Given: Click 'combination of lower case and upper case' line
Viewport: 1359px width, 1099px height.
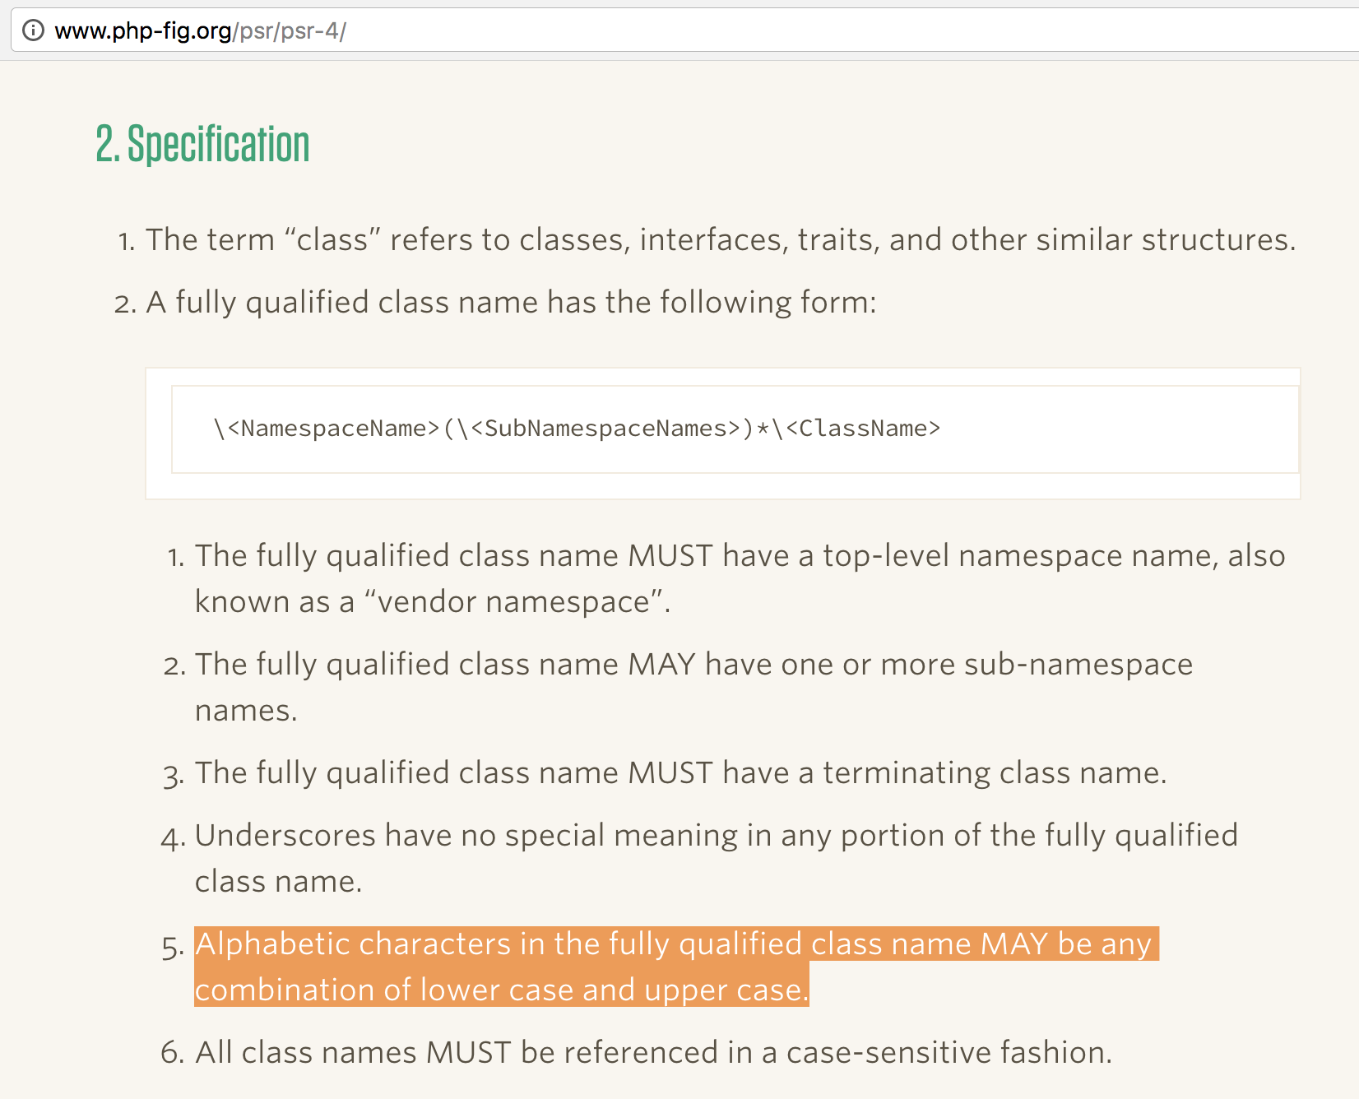Looking at the screenshot, I should pyautogui.click(x=501, y=990).
